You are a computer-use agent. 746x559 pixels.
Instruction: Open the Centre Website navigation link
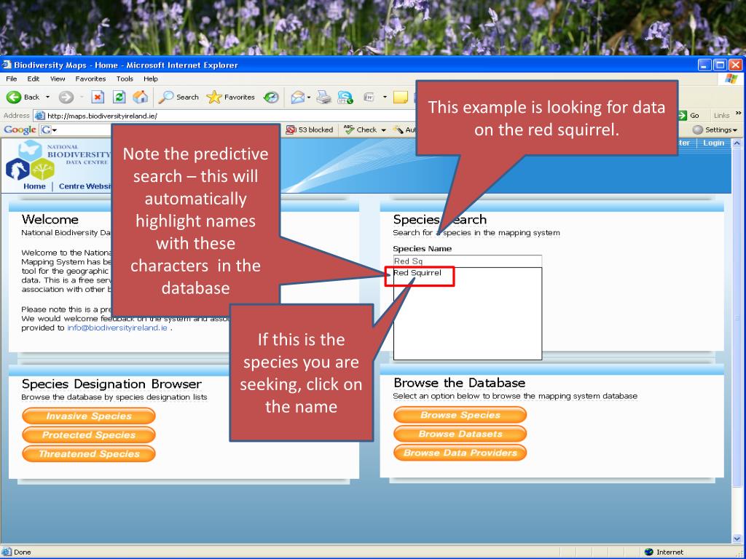click(85, 186)
